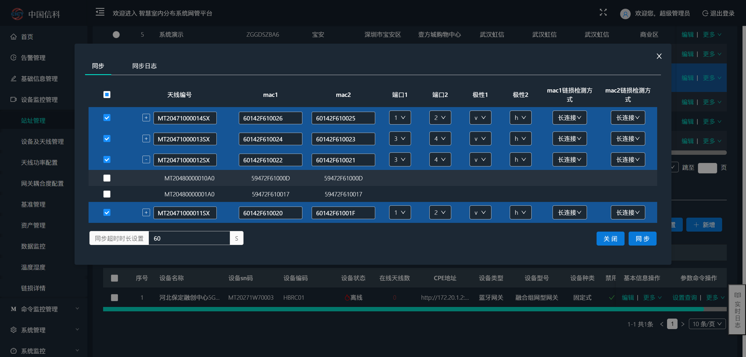This screenshot has width=746, height=357.
Task: Toggle the select-all checkbox in sync header
Action: pos(107,95)
